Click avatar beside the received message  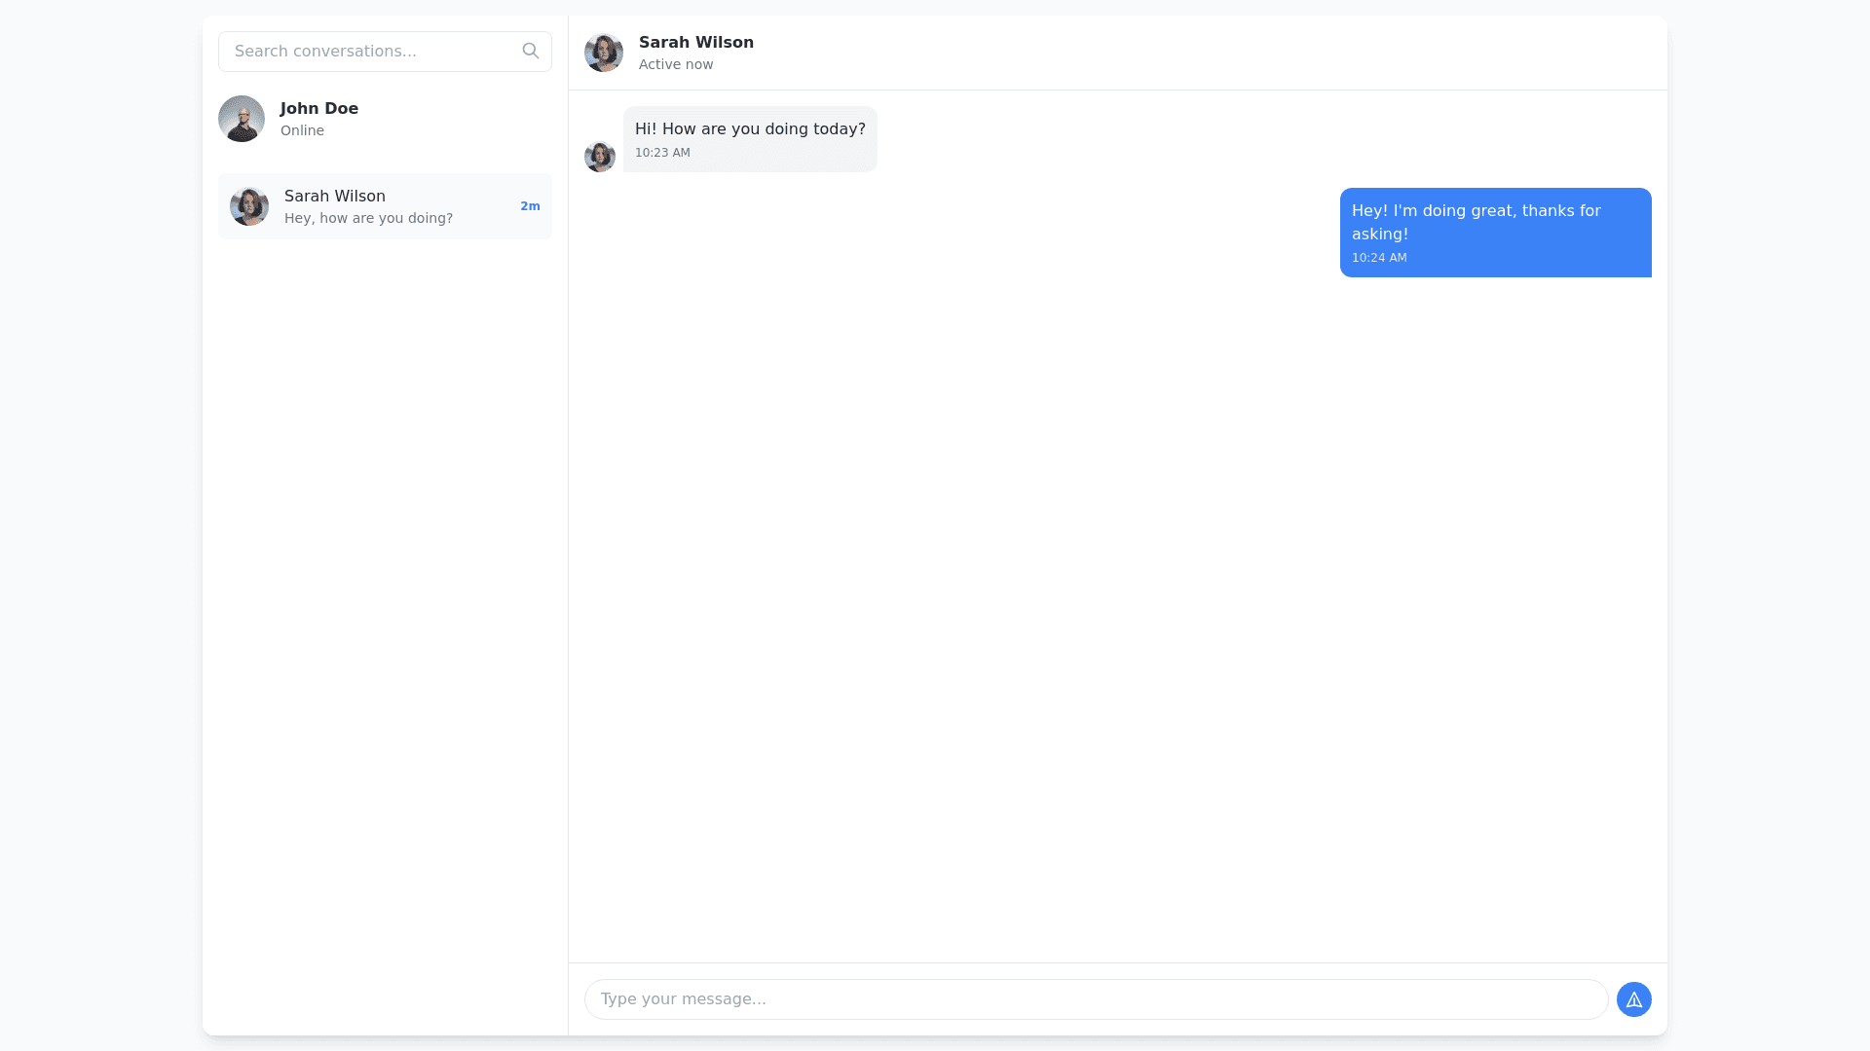tap(599, 156)
